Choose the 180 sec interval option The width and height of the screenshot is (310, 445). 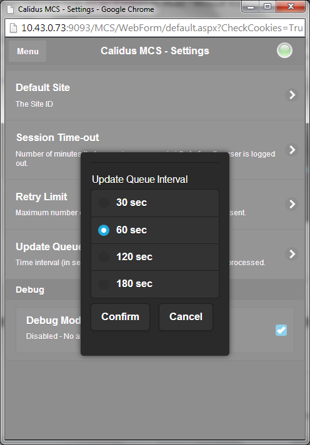(x=155, y=284)
